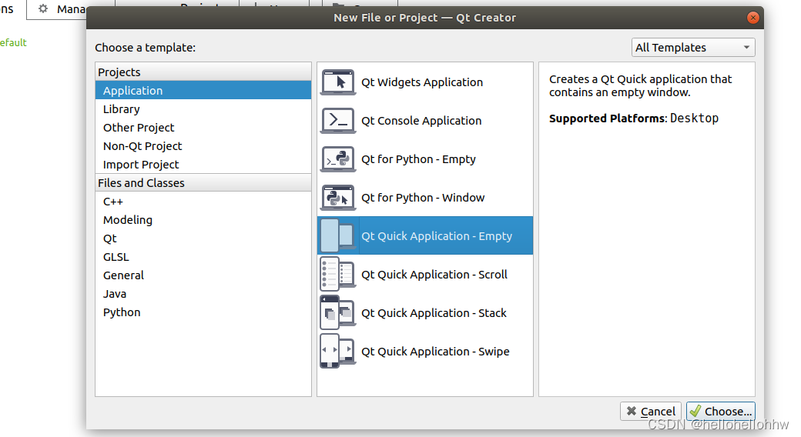Select Java file category

pos(203,294)
